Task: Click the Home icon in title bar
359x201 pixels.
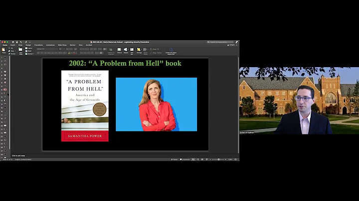Action: (13, 42)
